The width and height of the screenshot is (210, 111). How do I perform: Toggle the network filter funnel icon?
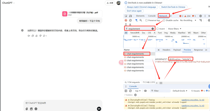coord(136,20)
